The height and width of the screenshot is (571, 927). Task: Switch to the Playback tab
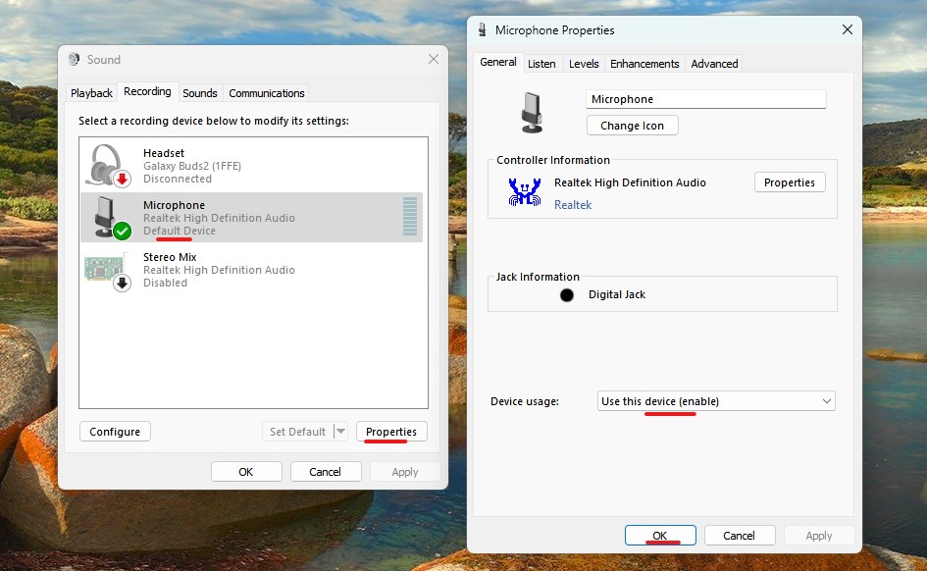tap(90, 92)
